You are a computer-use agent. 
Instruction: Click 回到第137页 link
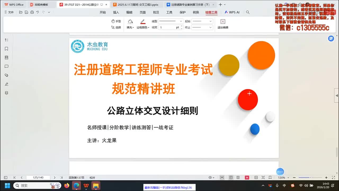tap(77, 177)
